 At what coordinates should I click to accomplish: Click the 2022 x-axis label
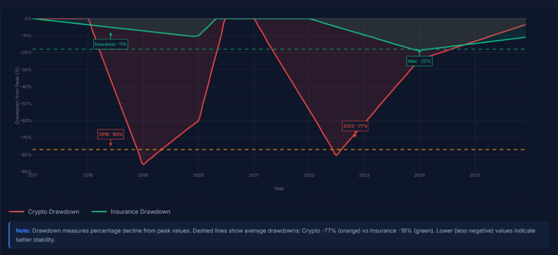click(x=309, y=175)
